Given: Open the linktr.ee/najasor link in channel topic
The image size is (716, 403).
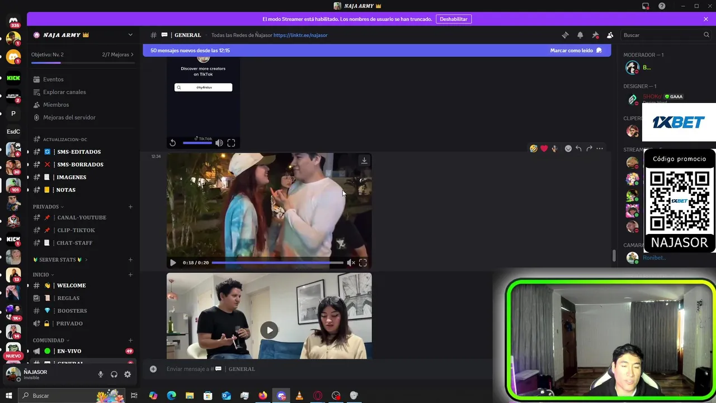Looking at the screenshot, I should click(x=300, y=35).
